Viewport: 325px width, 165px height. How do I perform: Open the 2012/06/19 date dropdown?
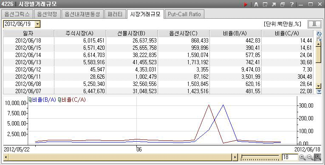[37, 24]
